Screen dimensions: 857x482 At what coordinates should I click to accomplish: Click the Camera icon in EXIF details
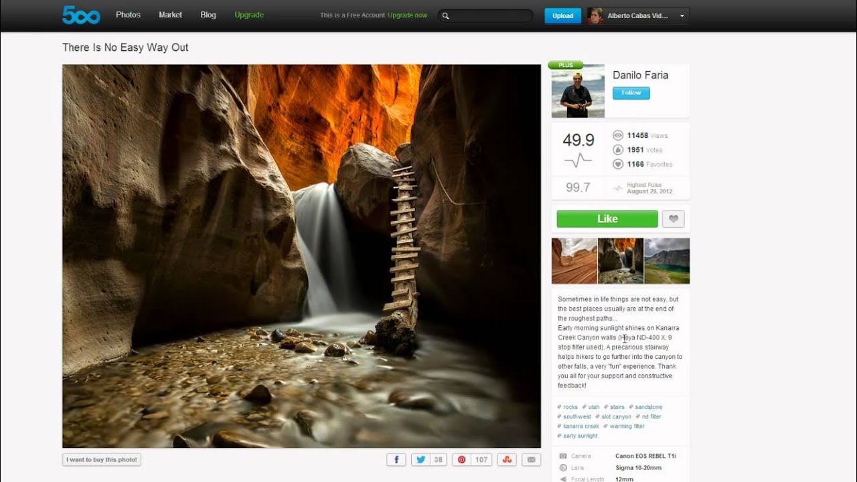[x=563, y=456]
